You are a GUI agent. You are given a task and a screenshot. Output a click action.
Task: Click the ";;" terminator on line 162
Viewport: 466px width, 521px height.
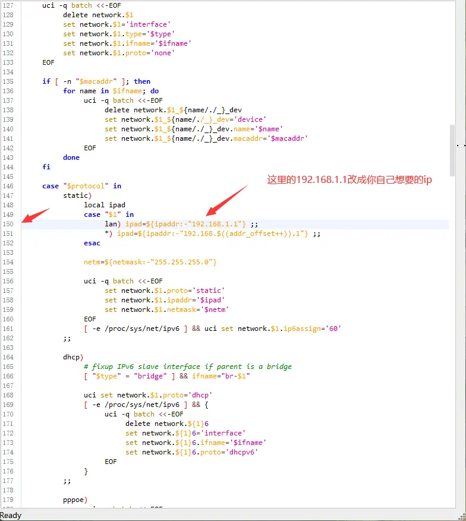tap(67, 339)
